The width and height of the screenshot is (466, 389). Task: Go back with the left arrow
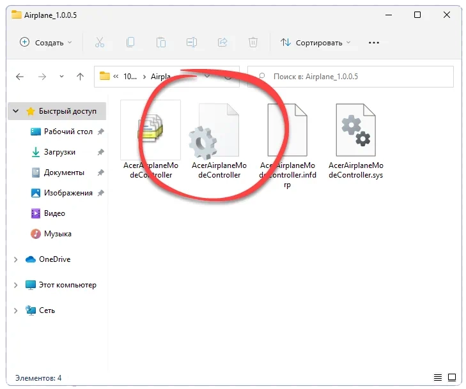(20, 77)
